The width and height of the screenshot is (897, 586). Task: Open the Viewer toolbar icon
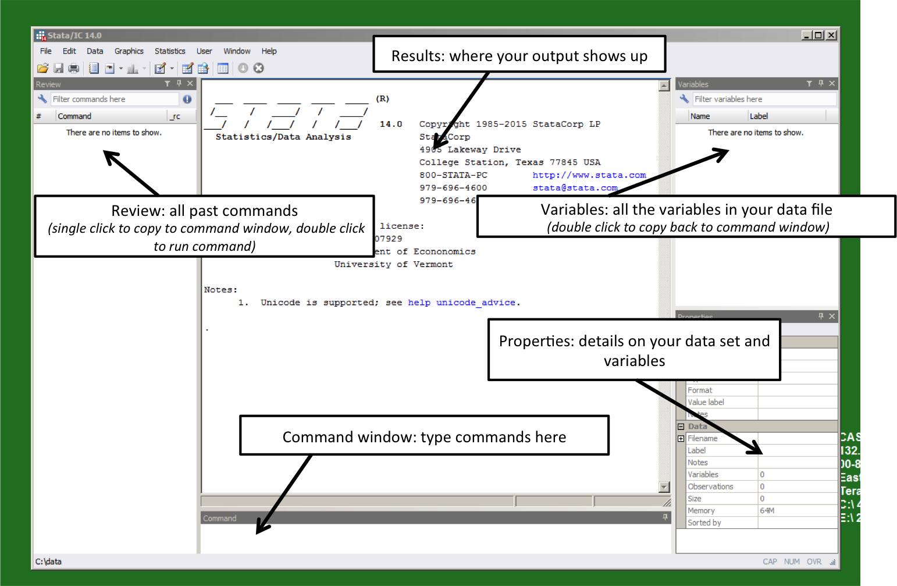click(110, 69)
